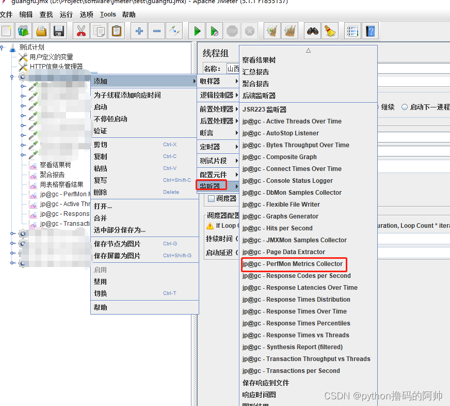Screen dimensions: 450x406
Task: Click the Shutdown threads icon
Action: [x=250, y=31]
